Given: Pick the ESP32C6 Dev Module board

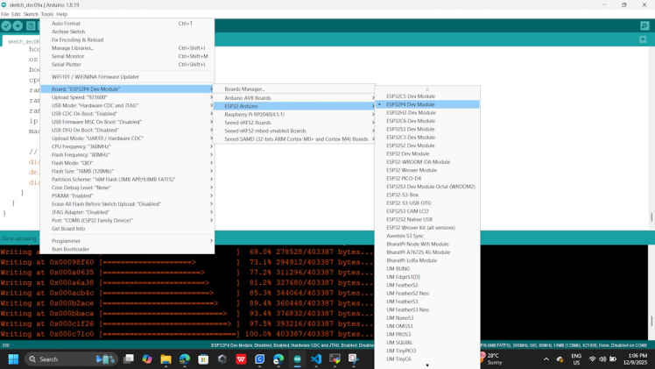Looking at the screenshot, I should coord(411,121).
